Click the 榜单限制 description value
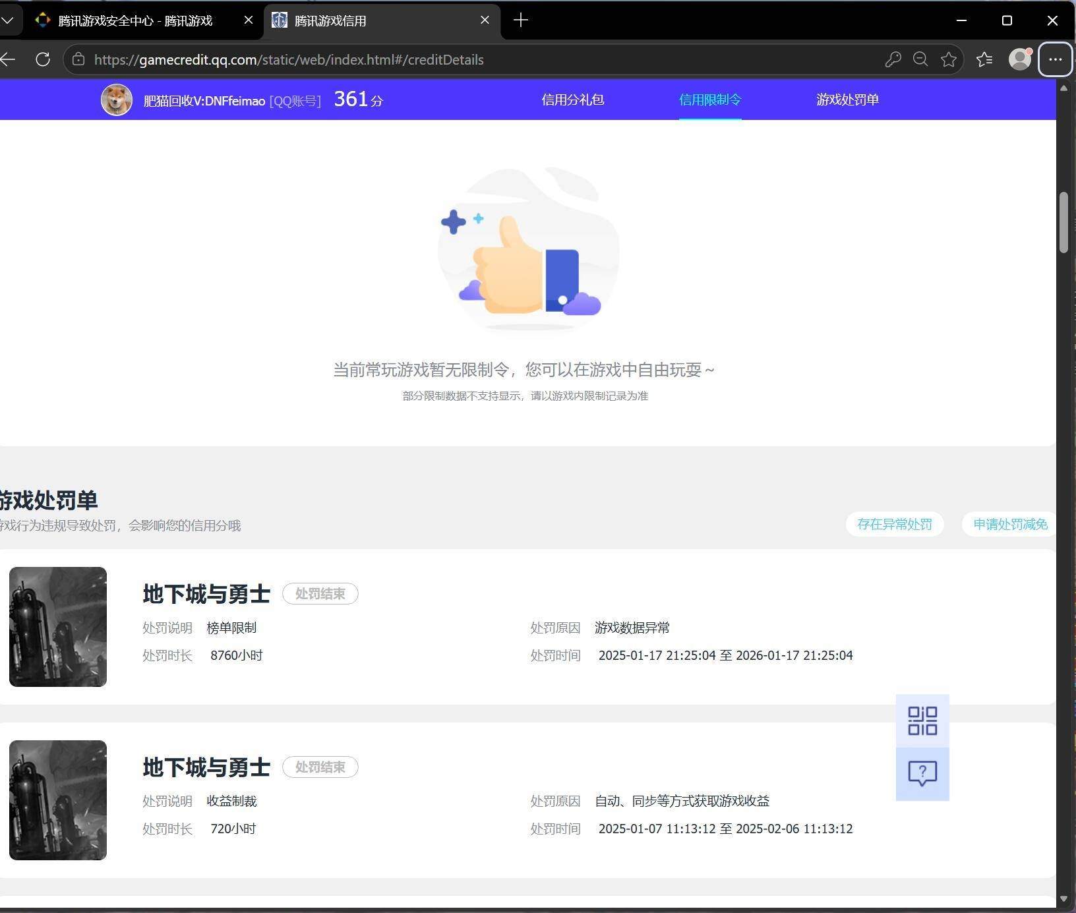The image size is (1076, 913). tap(231, 628)
